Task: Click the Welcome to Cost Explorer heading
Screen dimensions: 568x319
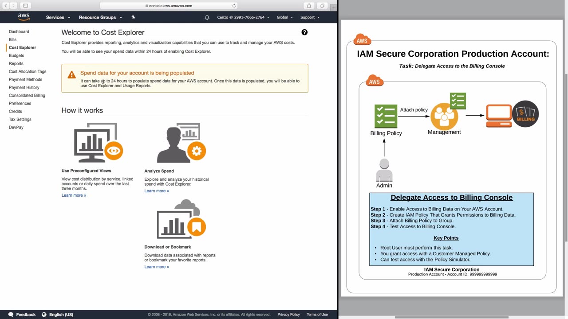Action: [x=103, y=32]
